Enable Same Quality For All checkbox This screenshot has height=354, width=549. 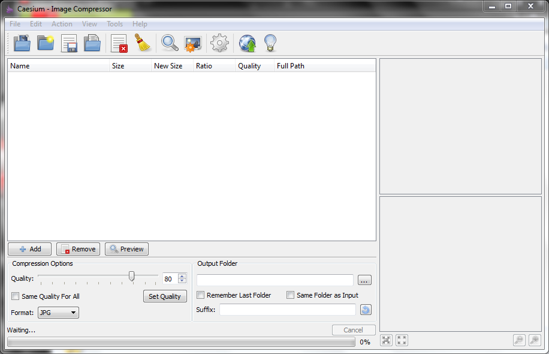[x=15, y=296]
